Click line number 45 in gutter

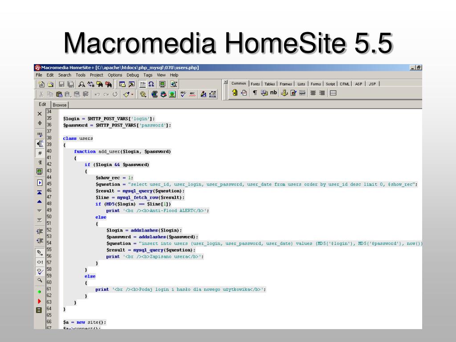[x=49, y=184]
